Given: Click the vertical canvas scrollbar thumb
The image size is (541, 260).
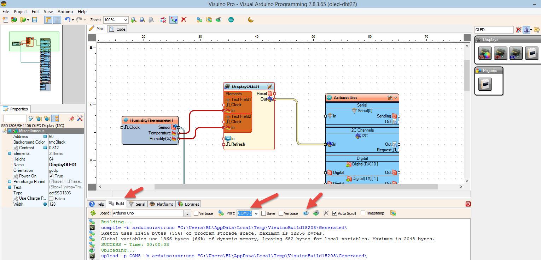Looking at the screenshot, I should 467,76.
